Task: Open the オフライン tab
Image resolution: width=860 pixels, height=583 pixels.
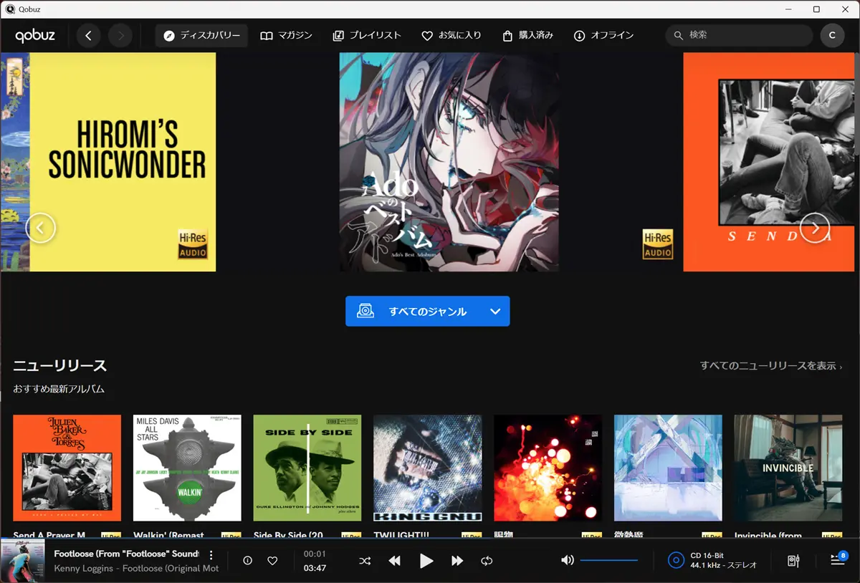Action: 603,35
